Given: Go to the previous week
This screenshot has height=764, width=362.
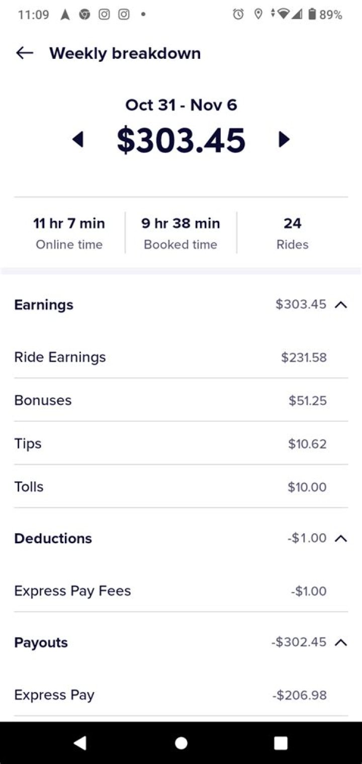Looking at the screenshot, I should [x=78, y=139].
